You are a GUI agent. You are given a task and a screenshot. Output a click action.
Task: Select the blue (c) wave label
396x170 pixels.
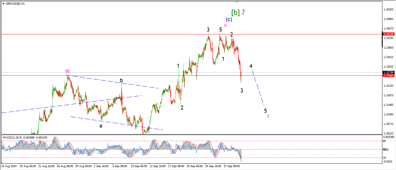click(x=229, y=19)
